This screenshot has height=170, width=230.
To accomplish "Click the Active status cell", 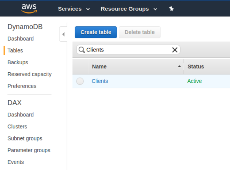I will (195, 81).
